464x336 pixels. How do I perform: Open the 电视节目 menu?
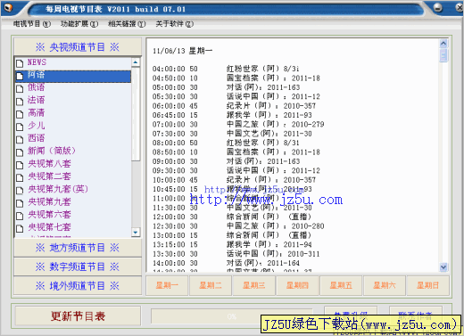click(32, 24)
